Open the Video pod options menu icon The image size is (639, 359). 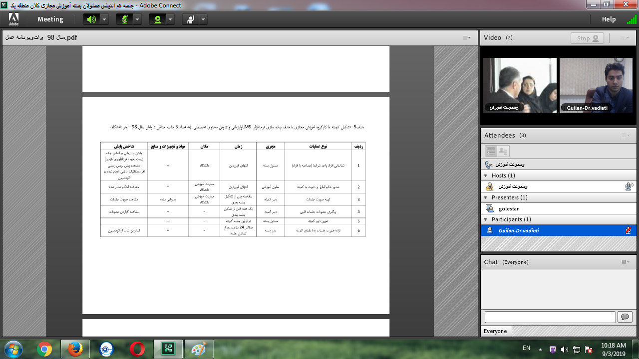click(625, 38)
